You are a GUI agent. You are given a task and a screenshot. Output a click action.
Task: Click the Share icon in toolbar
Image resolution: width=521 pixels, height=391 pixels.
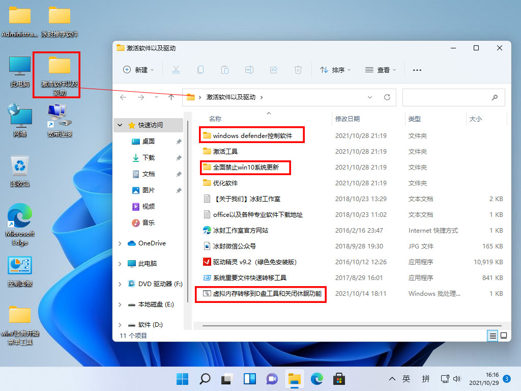tap(274, 70)
